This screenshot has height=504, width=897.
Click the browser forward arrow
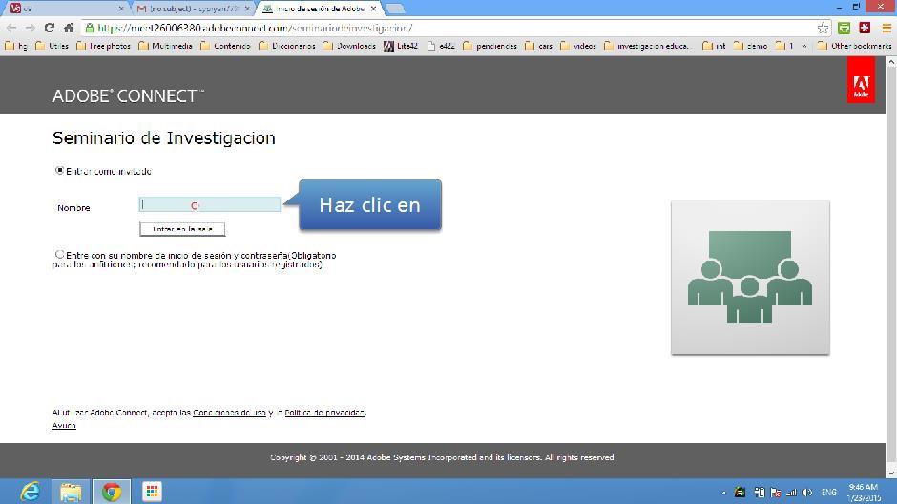(31, 28)
